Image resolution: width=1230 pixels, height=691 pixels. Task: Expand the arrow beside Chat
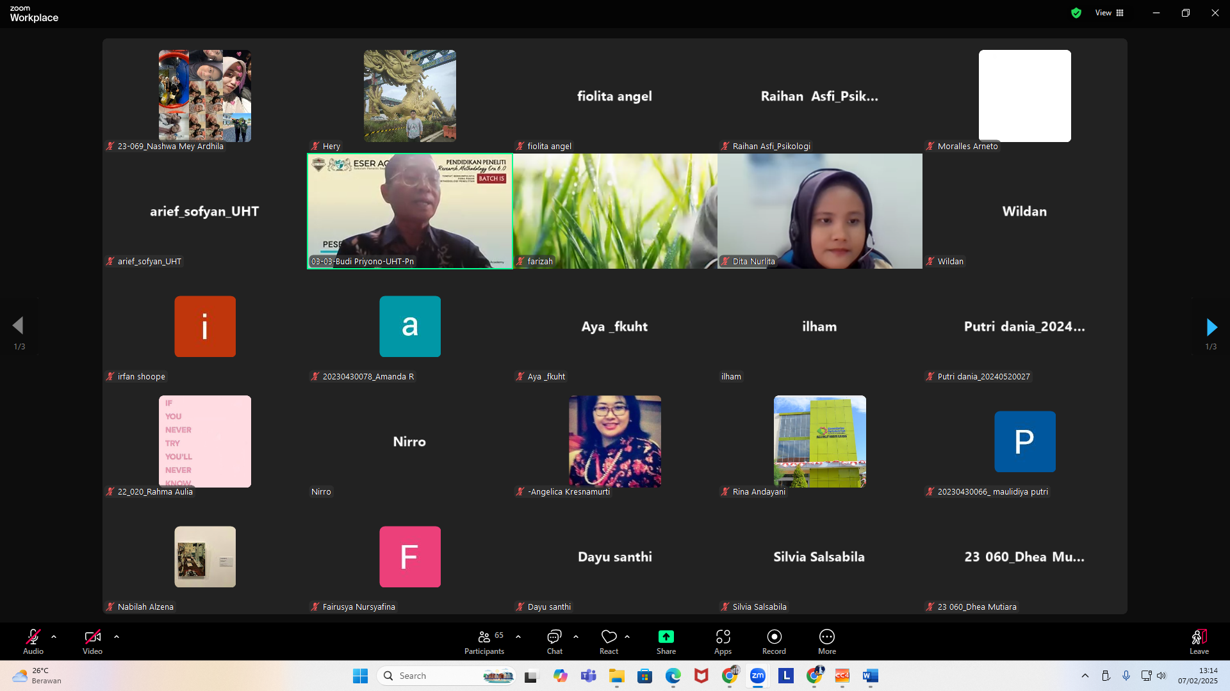tap(576, 637)
